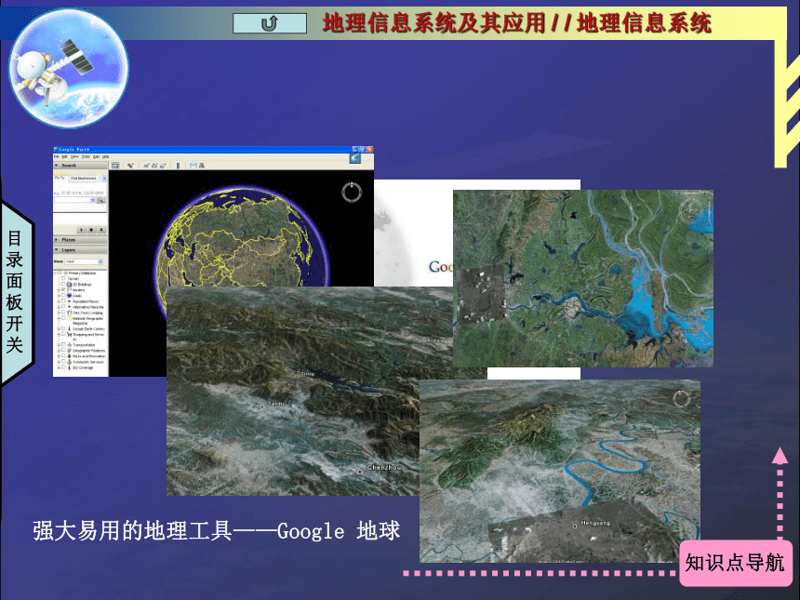Collapse the Search panel header

tap(81, 166)
